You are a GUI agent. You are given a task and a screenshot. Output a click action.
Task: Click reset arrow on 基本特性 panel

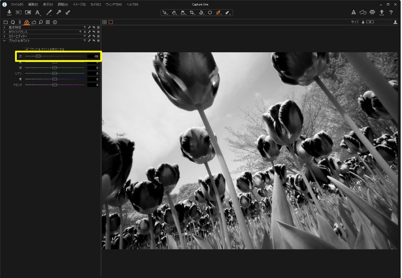click(x=94, y=27)
